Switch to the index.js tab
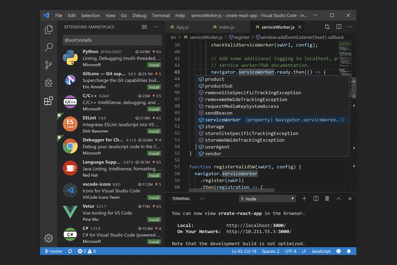Viewport: 397px width, 265px height. pyautogui.click(x=226, y=27)
